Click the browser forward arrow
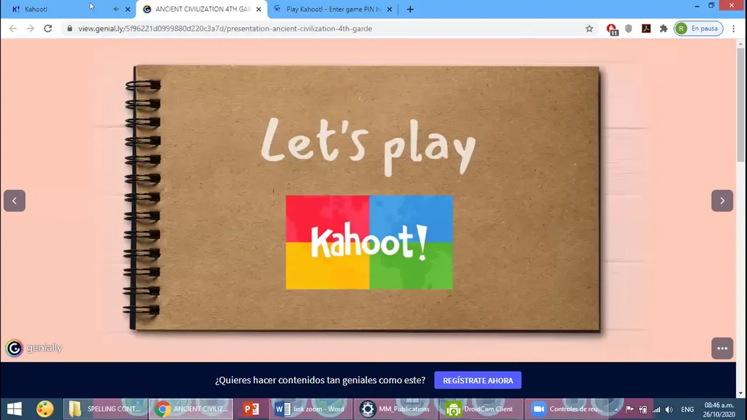 [30, 29]
